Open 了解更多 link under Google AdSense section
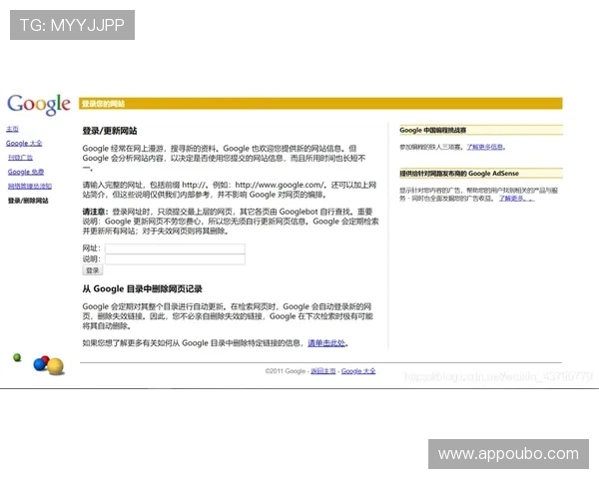 pyautogui.click(x=517, y=199)
